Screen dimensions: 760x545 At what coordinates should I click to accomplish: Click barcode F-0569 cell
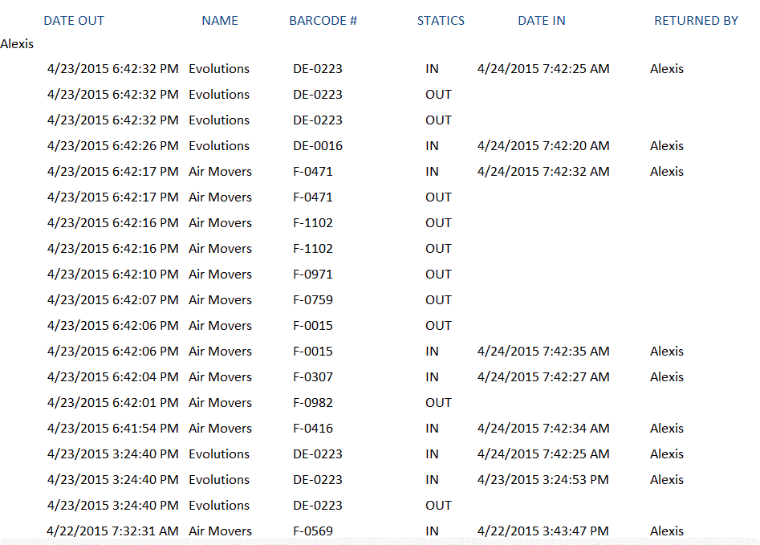(x=313, y=531)
